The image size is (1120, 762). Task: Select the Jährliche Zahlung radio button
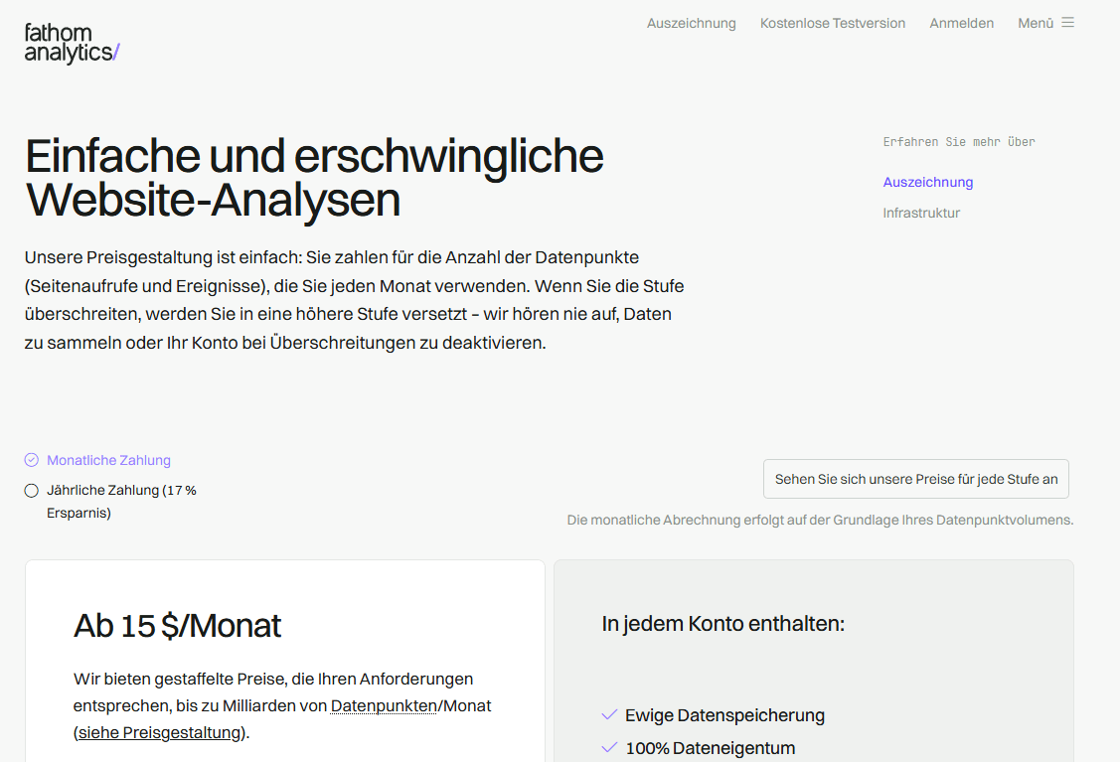(x=32, y=491)
